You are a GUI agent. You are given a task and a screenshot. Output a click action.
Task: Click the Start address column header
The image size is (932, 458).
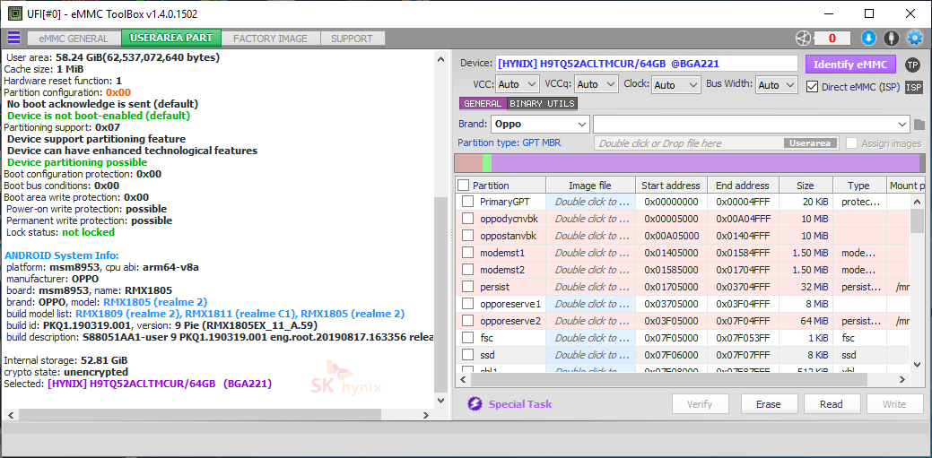(x=671, y=186)
